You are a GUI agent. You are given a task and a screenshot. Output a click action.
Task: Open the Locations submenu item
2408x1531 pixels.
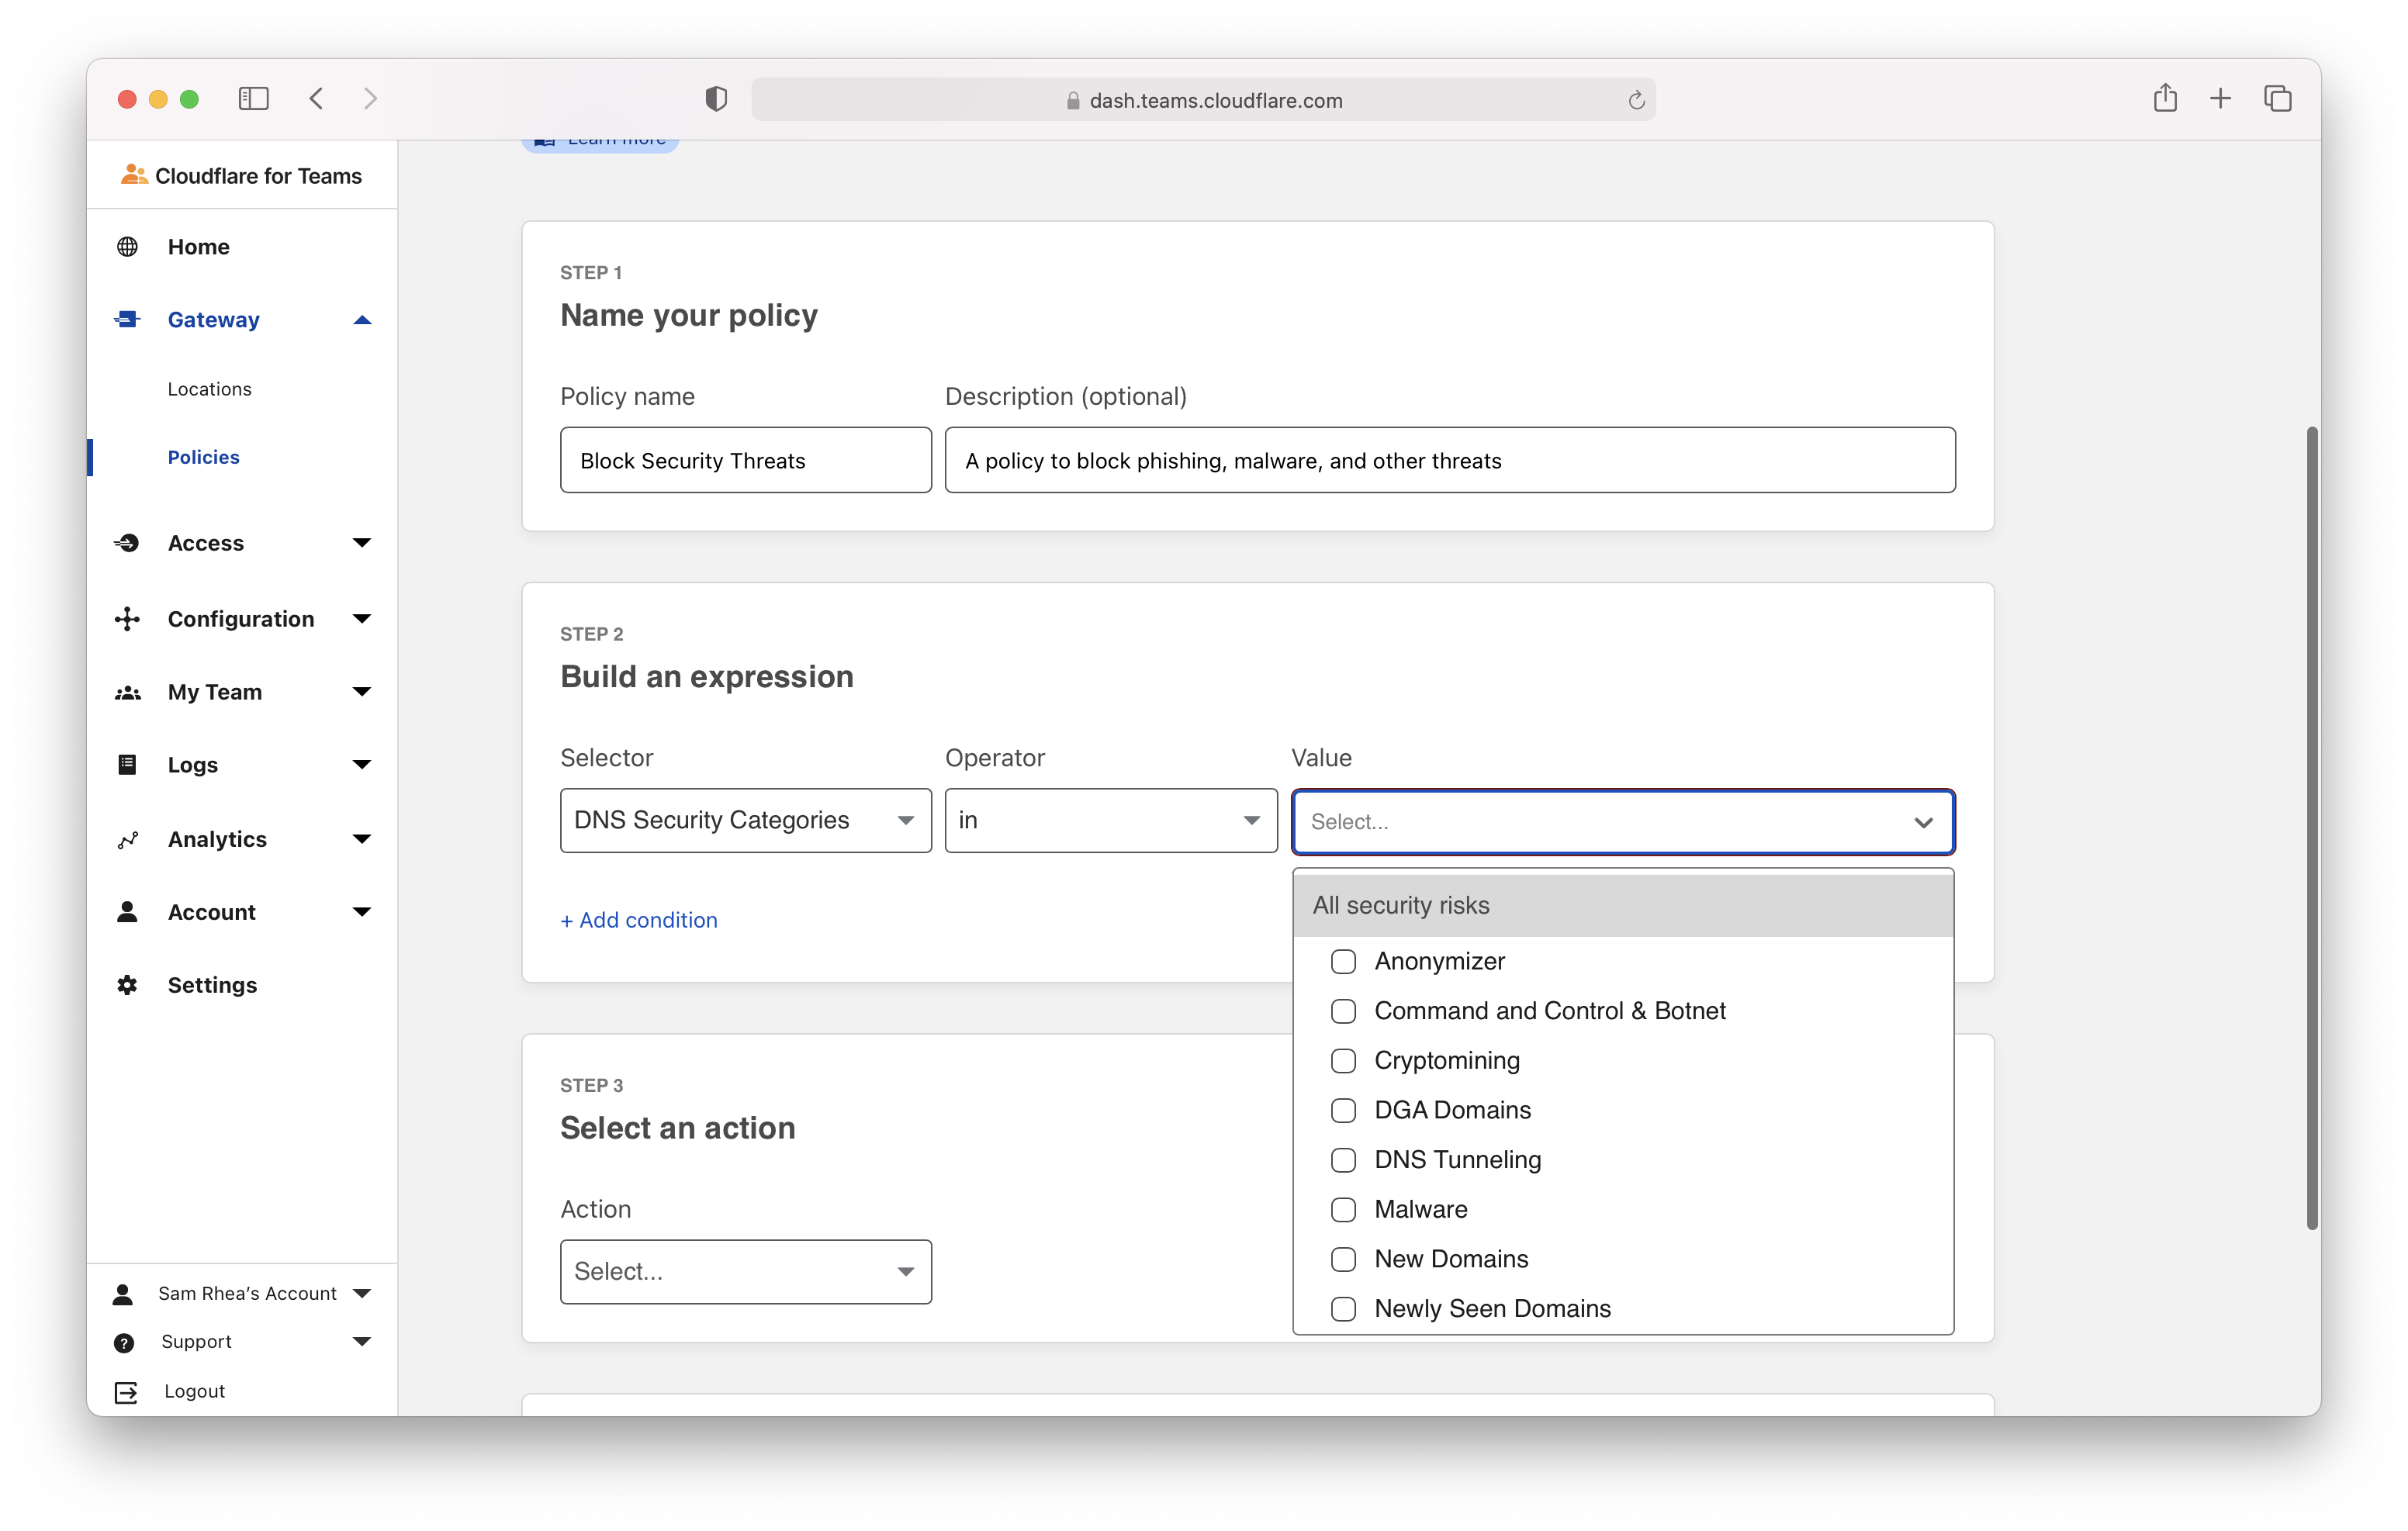click(209, 389)
